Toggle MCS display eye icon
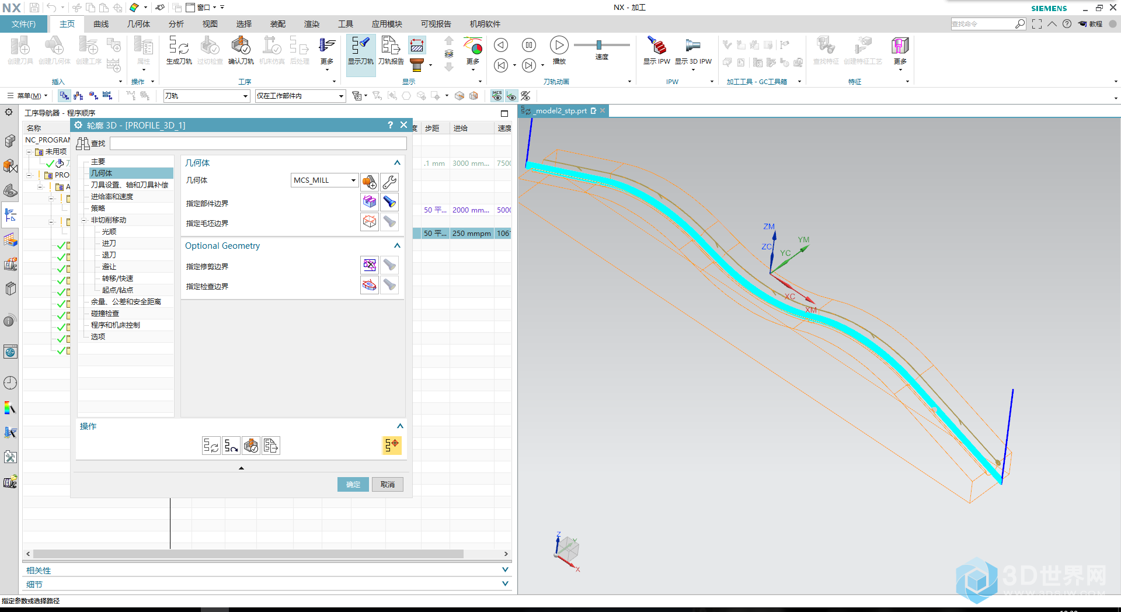 [497, 96]
